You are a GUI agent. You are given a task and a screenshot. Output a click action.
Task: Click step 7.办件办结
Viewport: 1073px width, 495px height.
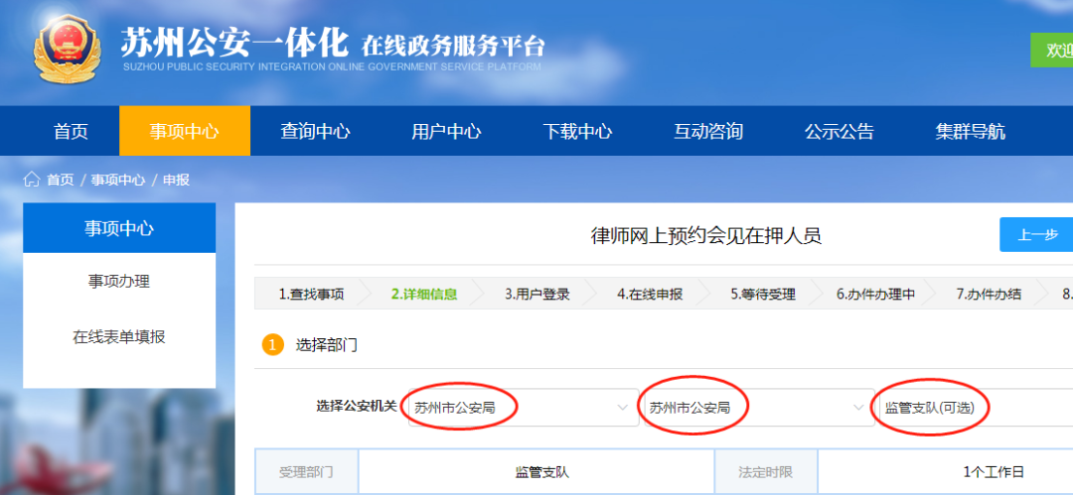[989, 295]
